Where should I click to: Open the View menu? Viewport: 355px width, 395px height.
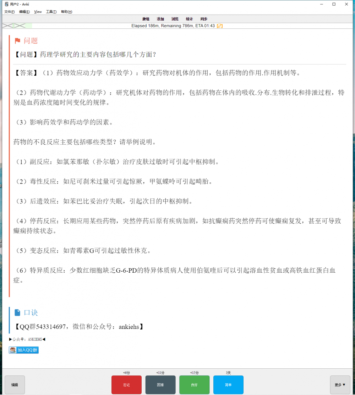coord(38,12)
